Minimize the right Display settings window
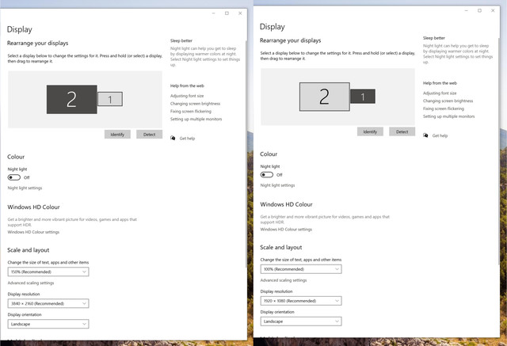The height and width of the screenshot is (346, 507). 467,10
